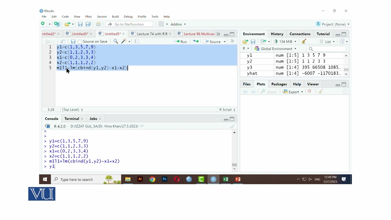Load a workspace in Environment pane
This screenshot has width=391, height=220.
pyautogui.click(x=245, y=41)
